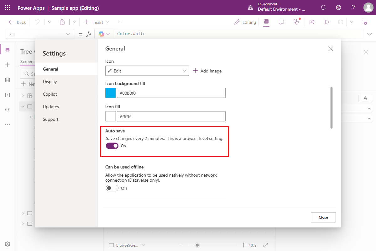The height and width of the screenshot is (251, 376).
Task: Click the fit to window expand icon
Action: [x=266, y=245]
